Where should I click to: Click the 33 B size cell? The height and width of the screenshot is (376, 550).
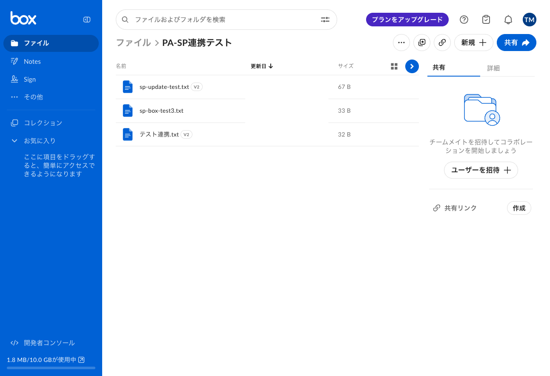(x=344, y=111)
